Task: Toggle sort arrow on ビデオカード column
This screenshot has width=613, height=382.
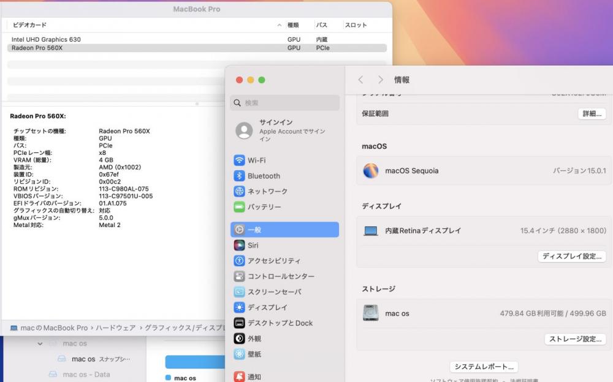Action: (279, 25)
